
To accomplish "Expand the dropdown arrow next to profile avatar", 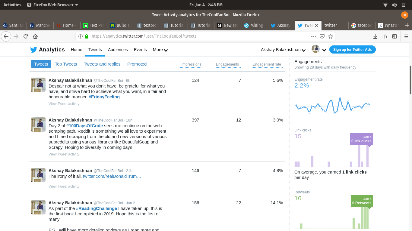I will [x=324, y=50].
